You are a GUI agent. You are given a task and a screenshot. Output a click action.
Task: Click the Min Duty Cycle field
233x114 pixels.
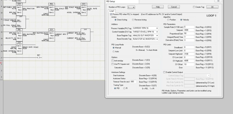click(x=189, y=82)
